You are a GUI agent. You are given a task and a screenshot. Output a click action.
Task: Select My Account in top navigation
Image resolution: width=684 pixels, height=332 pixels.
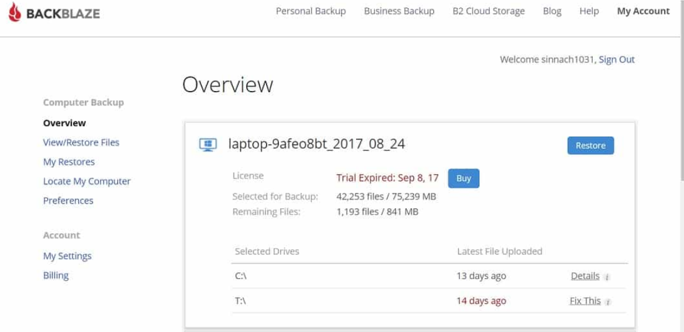coord(643,11)
